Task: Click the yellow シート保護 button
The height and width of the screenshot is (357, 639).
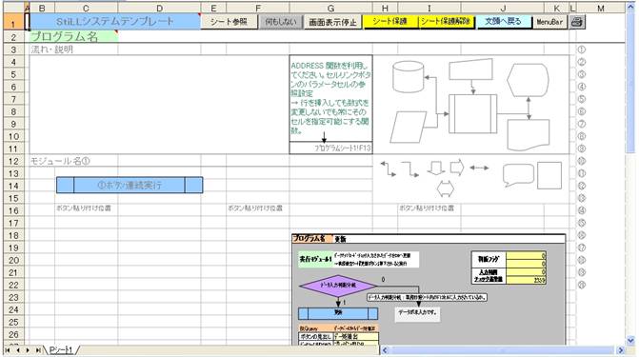Action: (390, 22)
